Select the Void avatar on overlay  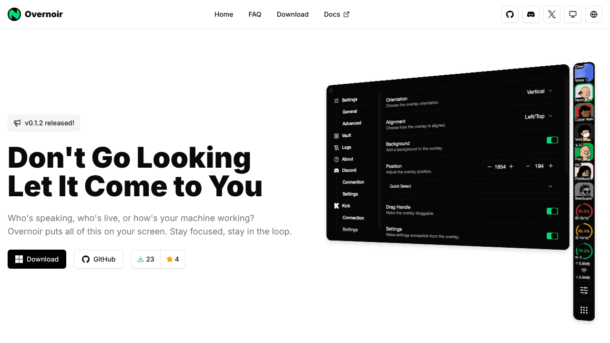pos(584,132)
